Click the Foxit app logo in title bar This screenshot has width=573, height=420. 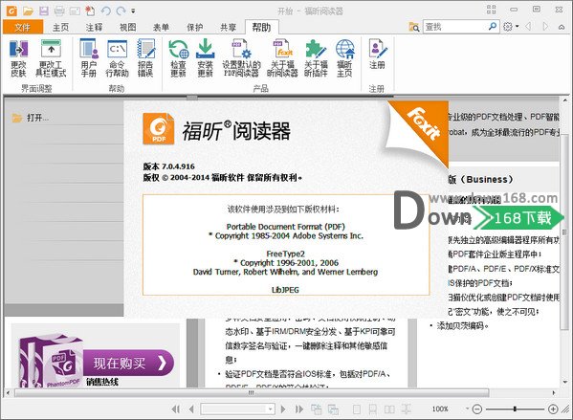coord(11,11)
